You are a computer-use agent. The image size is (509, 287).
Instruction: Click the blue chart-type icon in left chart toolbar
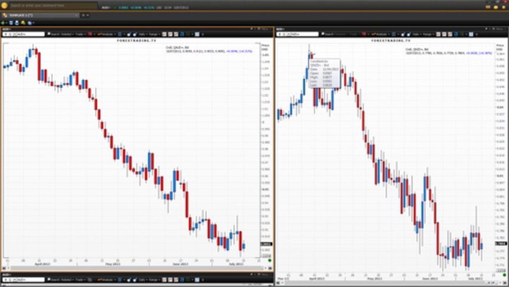pos(120,34)
